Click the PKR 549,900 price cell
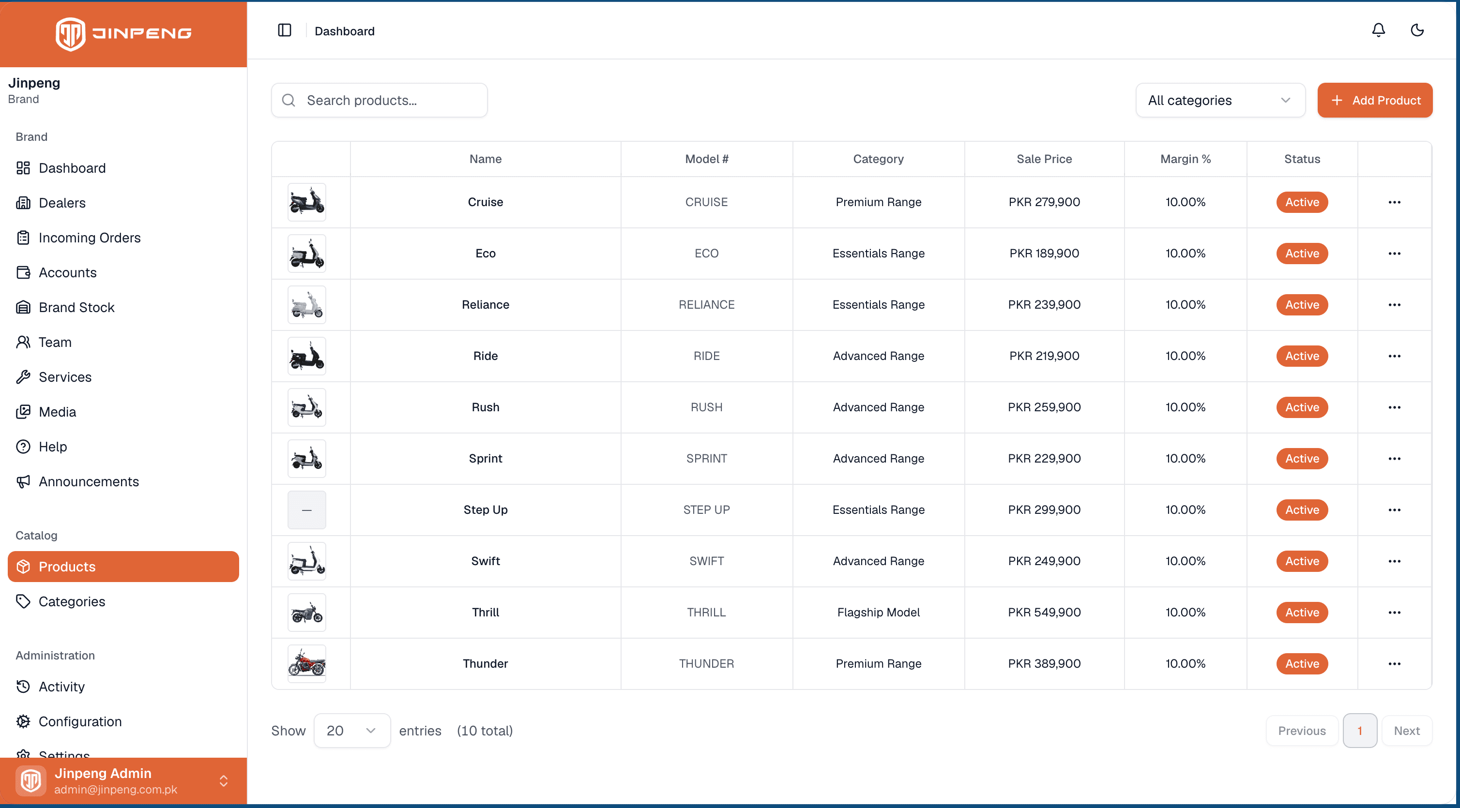Image resolution: width=1460 pixels, height=808 pixels. 1044,613
